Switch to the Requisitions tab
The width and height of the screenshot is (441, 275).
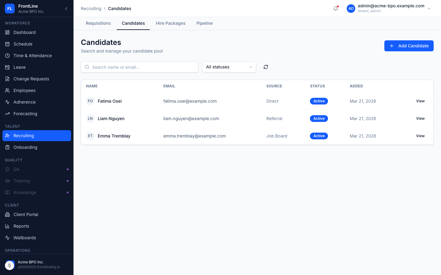[x=98, y=23]
